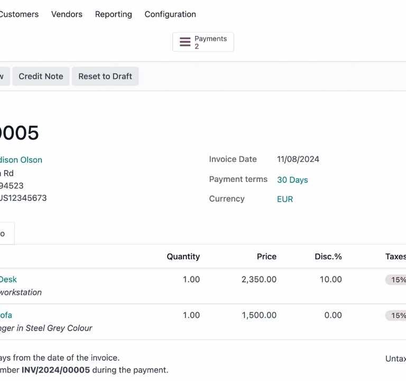Open the Configuration menu
406x381 pixels.
coord(170,14)
